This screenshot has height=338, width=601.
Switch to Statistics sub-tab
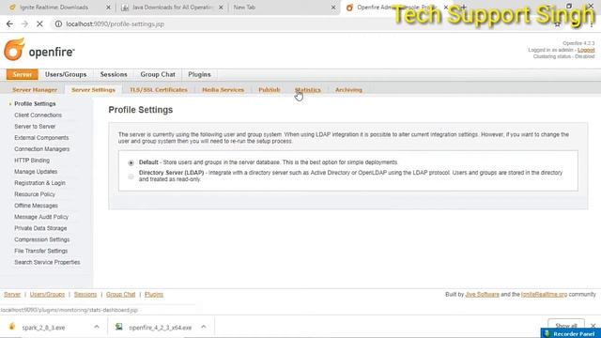point(307,90)
